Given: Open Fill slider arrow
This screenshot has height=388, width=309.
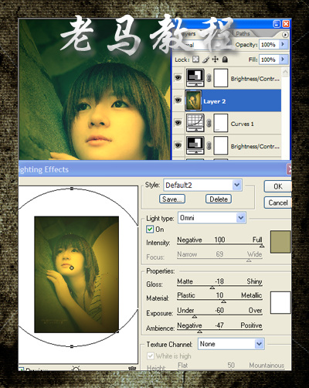Looking at the screenshot, I should point(283,60).
